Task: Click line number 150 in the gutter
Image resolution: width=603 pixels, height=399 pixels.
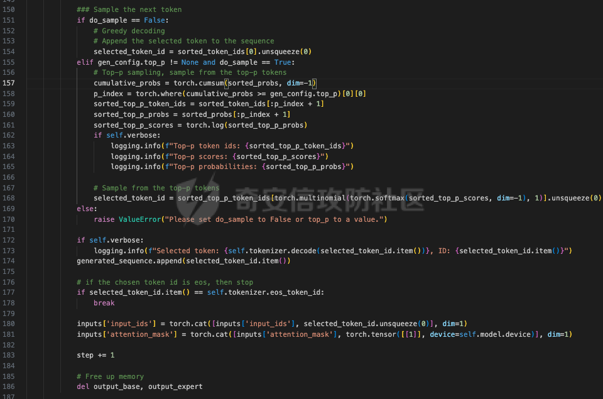Action: tap(8, 9)
